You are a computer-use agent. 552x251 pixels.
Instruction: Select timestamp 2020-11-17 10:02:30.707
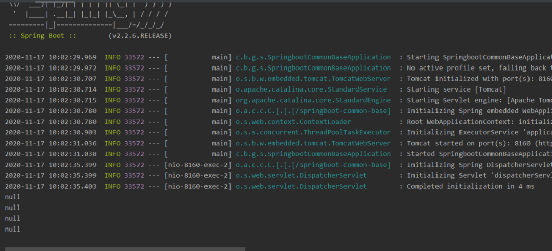click(50, 79)
